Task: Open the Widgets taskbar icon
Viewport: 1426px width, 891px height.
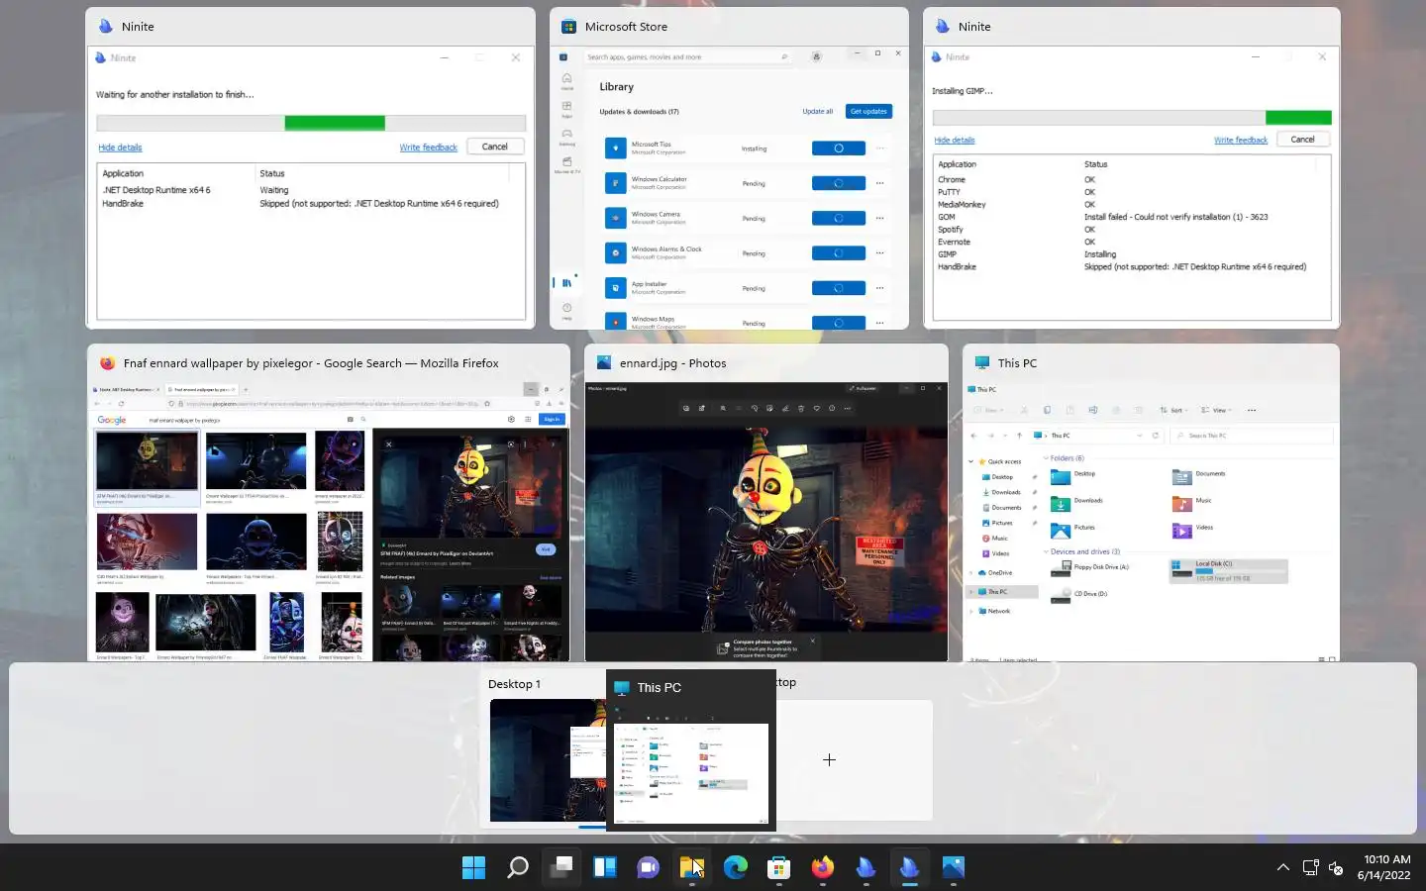Action: pyautogui.click(x=605, y=868)
